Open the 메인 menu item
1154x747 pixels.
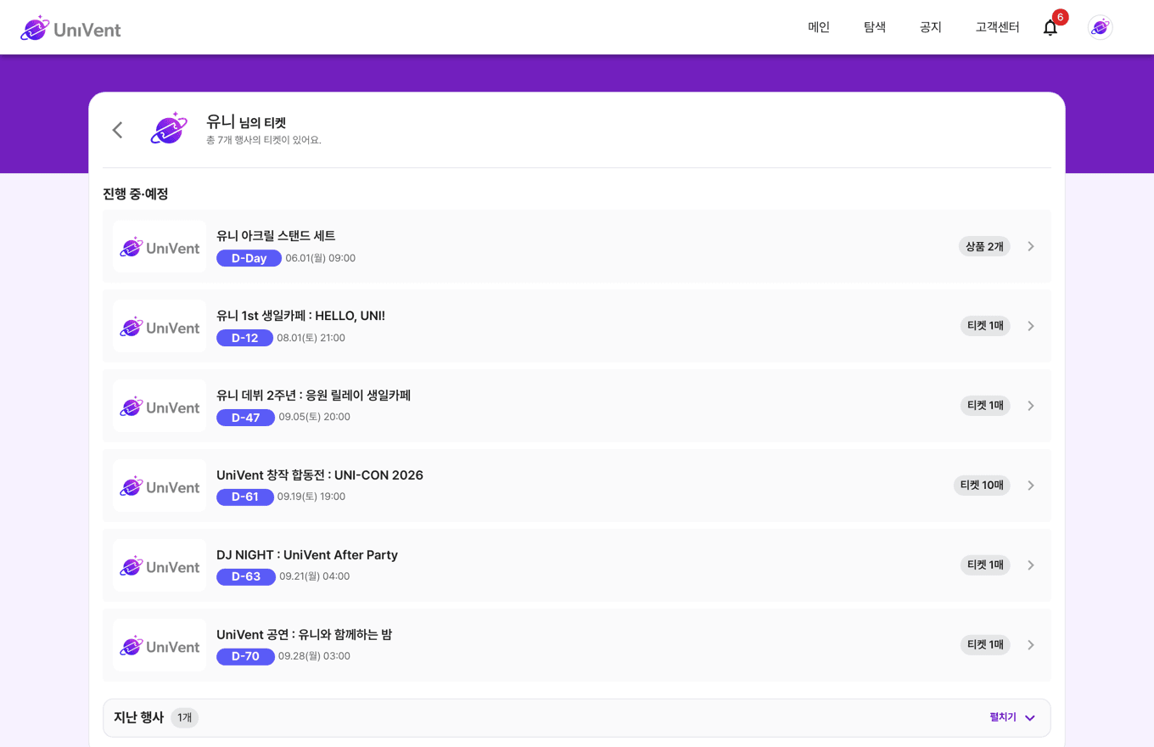819,27
